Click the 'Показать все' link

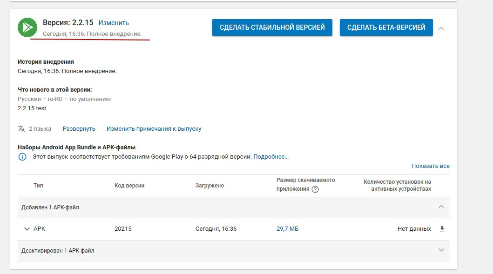click(x=431, y=166)
